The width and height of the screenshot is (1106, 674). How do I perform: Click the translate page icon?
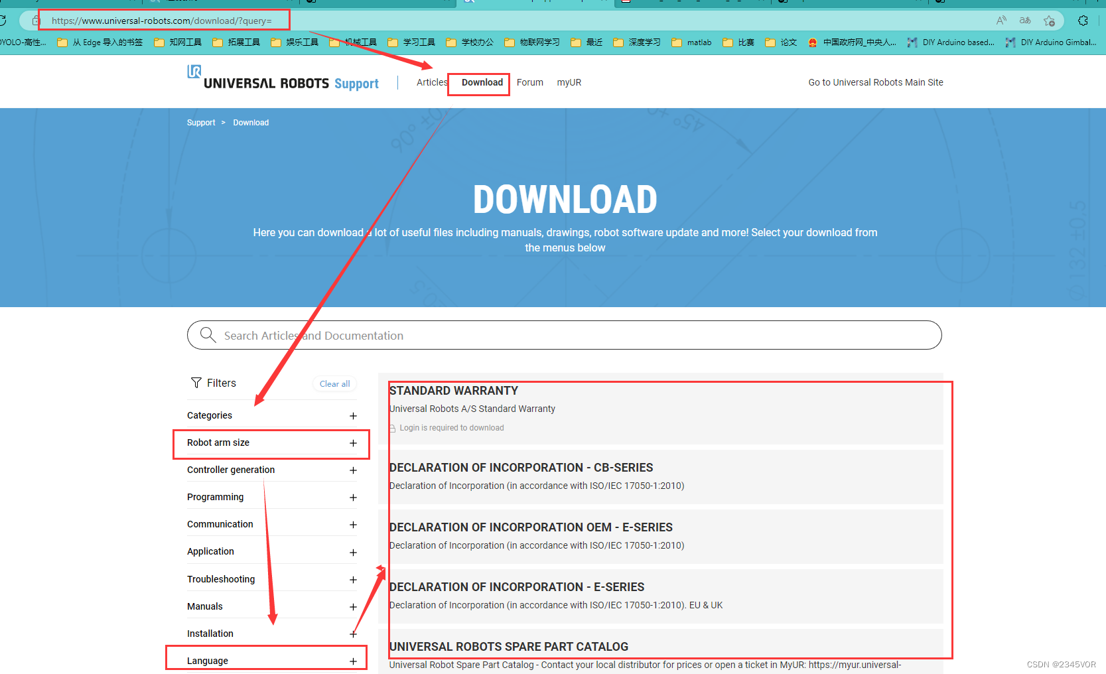tap(1025, 21)
